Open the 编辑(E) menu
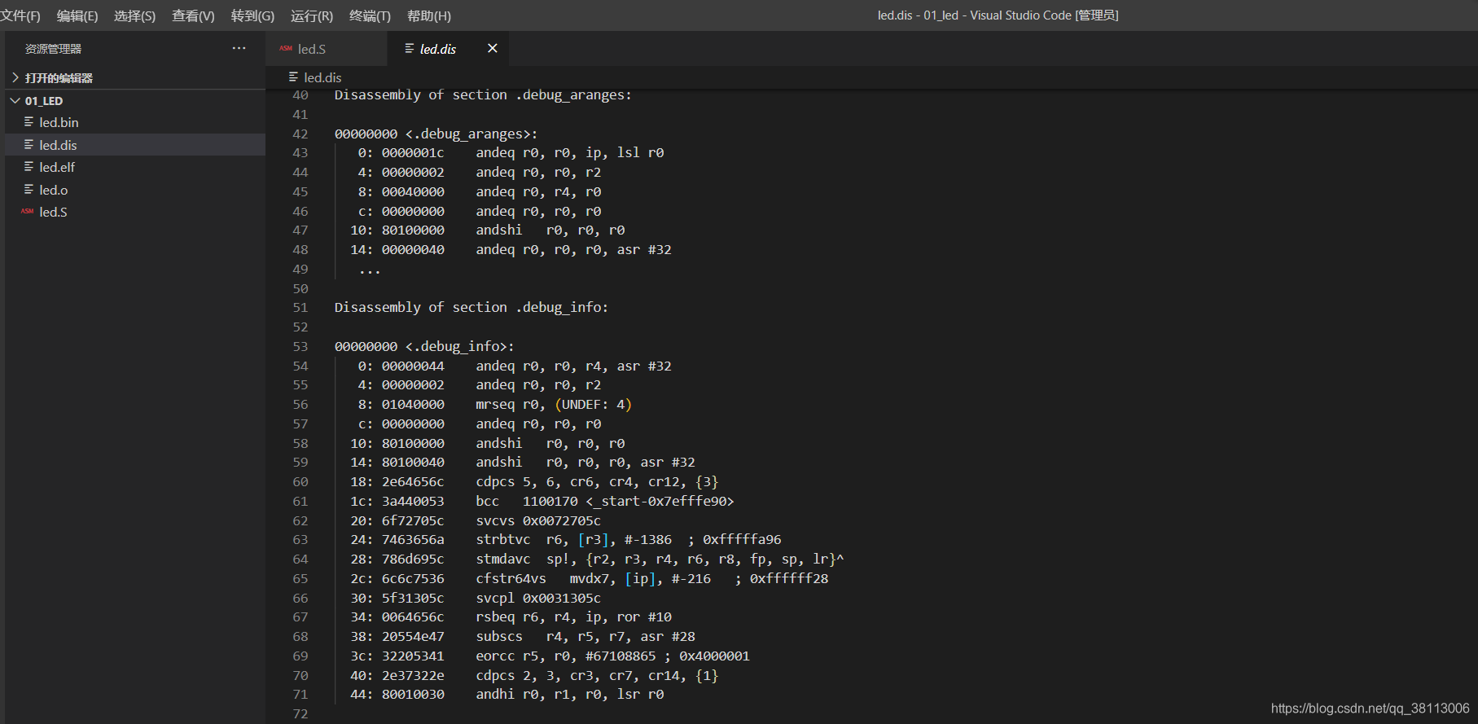Screen dimensions: 1478x724 [x=77, y=16]
